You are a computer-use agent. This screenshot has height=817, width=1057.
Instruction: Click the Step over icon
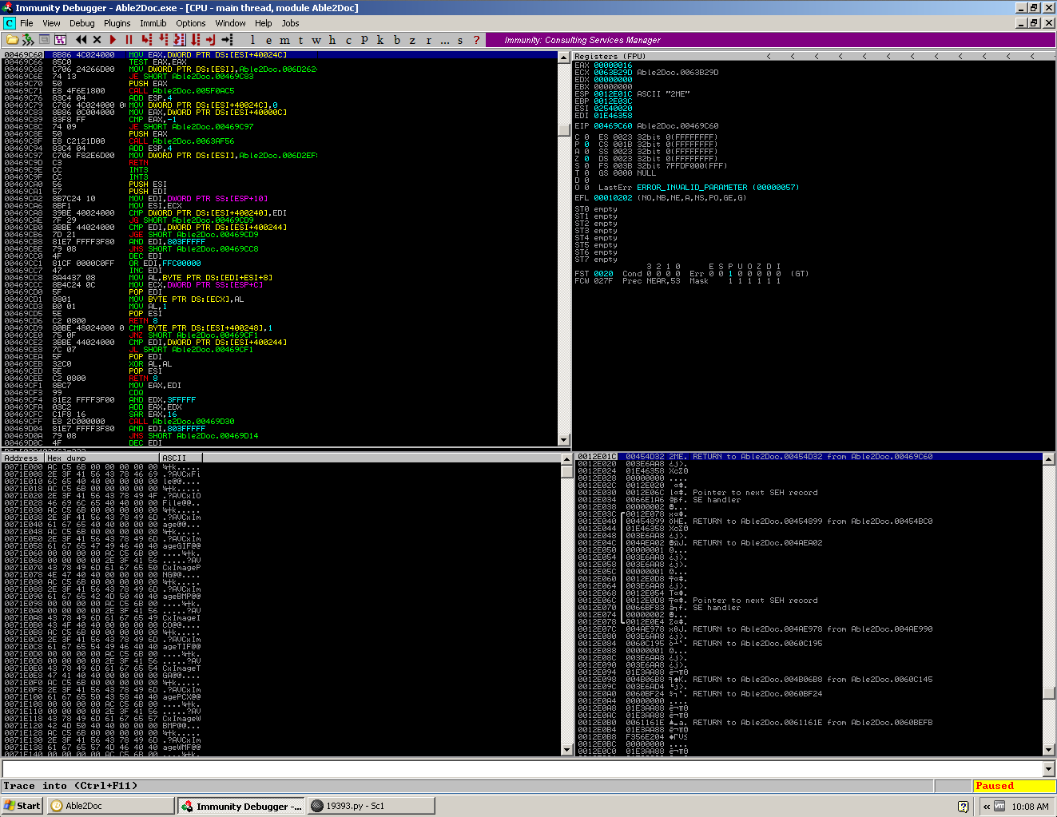[x=164, y=39]
